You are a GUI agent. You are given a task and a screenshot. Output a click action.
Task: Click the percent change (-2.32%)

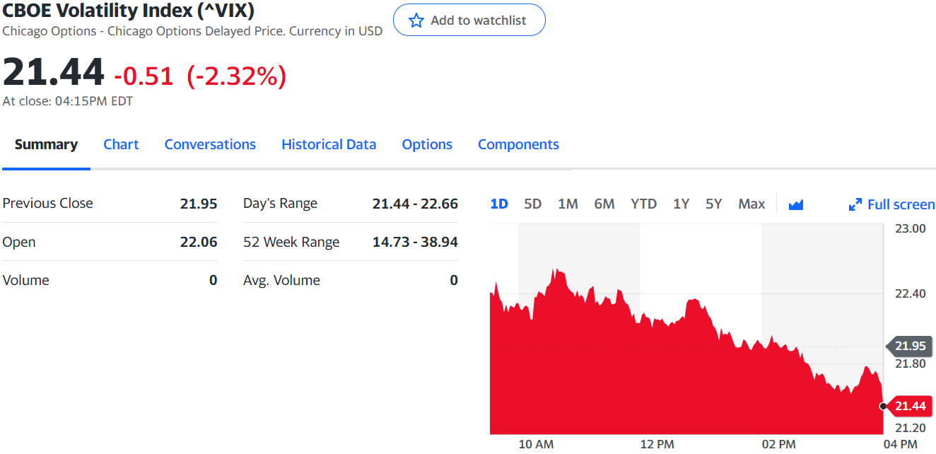[237, 76]
